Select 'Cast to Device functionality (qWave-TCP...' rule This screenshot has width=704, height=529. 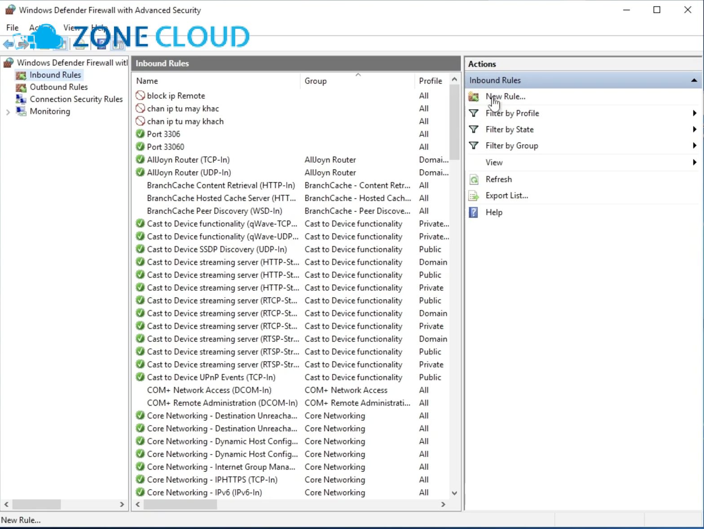pyautogui.click(x=222, y=224)
